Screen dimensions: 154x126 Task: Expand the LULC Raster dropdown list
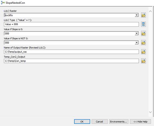point(137,15)
